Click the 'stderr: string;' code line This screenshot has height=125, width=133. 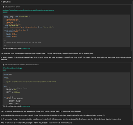pos(12,35)
